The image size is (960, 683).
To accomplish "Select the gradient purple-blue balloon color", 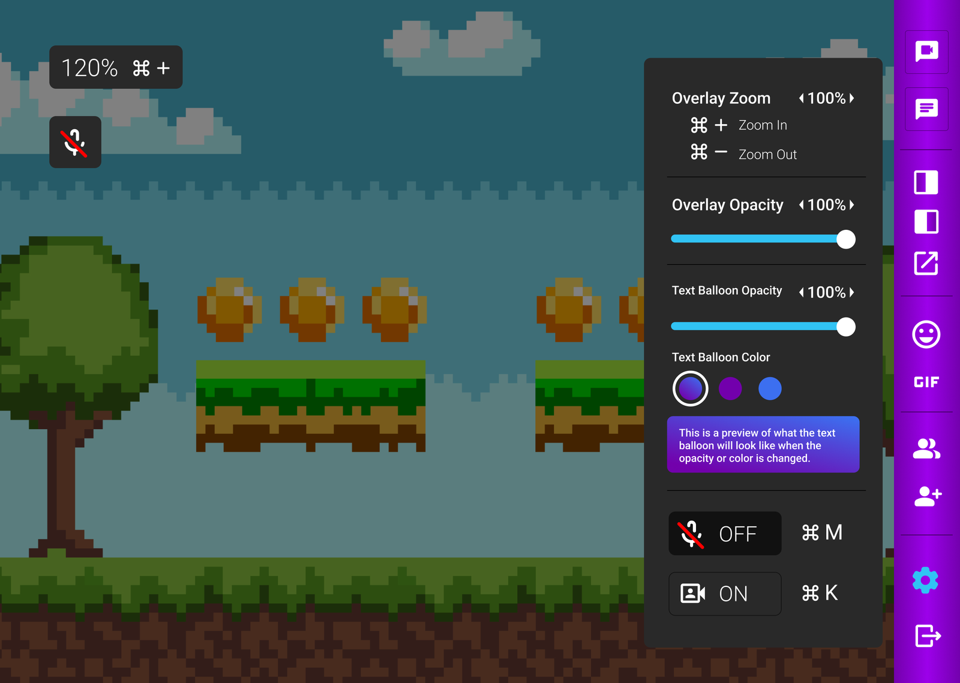I will [691, 389].
